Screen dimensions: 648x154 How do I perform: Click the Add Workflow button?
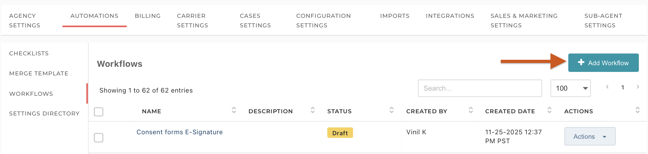pos(603,63)
